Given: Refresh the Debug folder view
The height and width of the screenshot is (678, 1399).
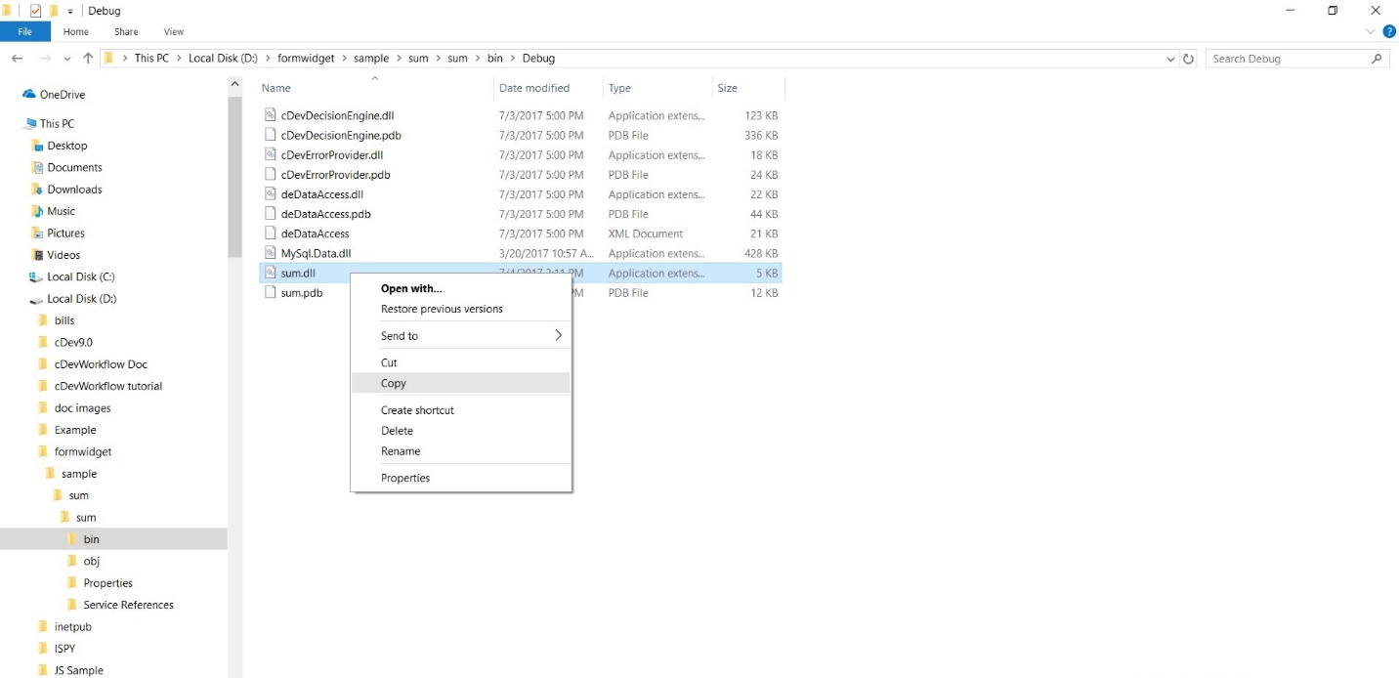Looking at the screenshot, I should tap(1188, 59).
